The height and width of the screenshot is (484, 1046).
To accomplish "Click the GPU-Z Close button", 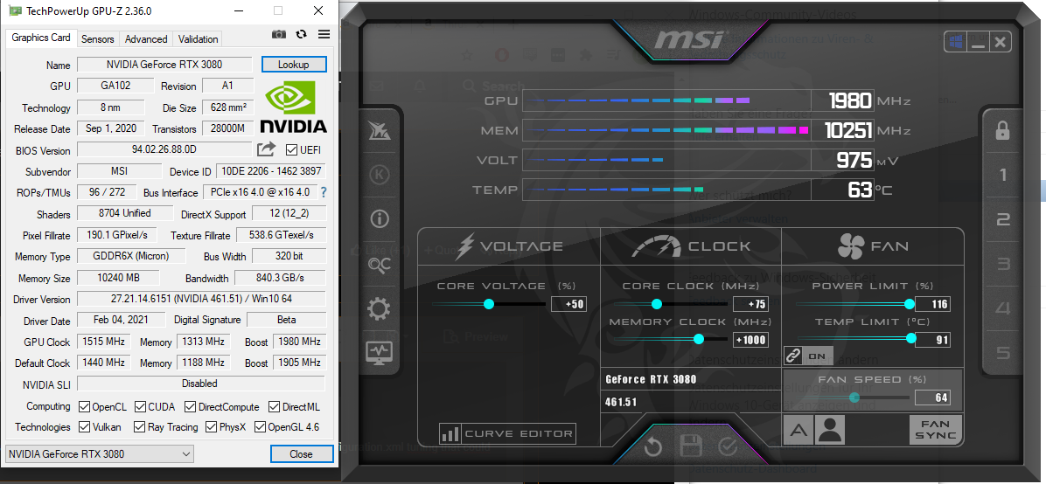I will point(302,454).
